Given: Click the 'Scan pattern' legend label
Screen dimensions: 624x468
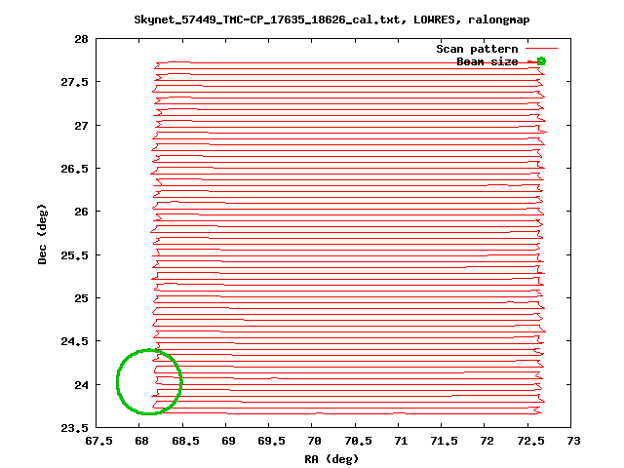Looking at the screenshot, I should (x=477, y=49).
